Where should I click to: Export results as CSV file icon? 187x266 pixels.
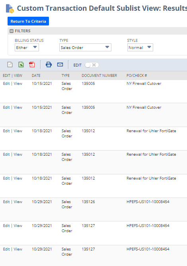coord(10,65)
